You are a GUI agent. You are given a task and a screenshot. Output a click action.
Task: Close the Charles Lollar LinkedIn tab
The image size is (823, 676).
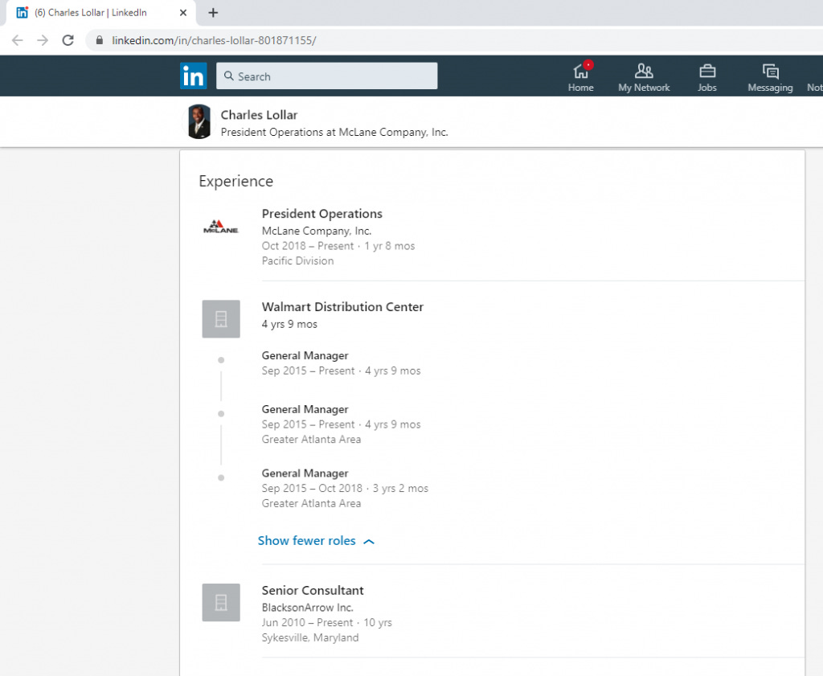[x=182, y=13]
